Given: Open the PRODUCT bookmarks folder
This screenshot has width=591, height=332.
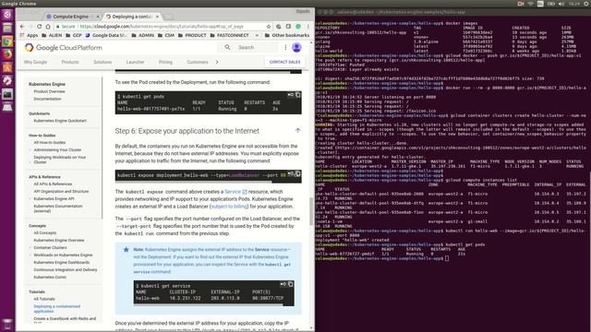Looking at the screenshot, I should (x=192, y=35).
